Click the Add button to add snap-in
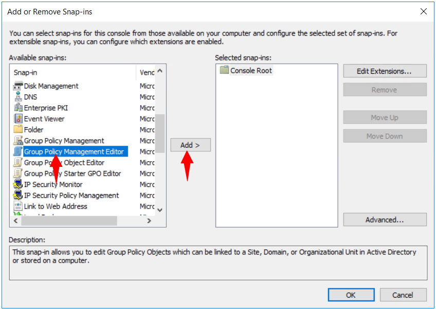 [x=190, y=145]
